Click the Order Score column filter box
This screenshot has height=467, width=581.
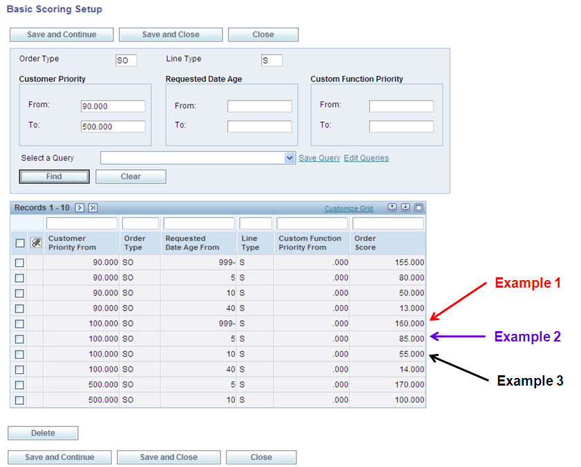(388, 223)
